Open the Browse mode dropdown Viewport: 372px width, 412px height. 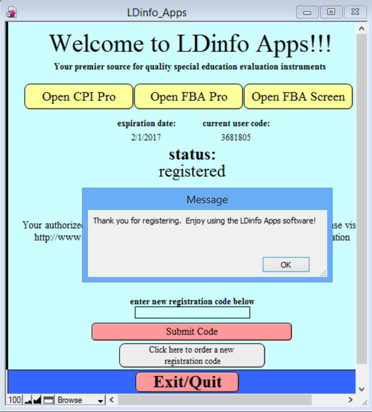click(x=80, y=400)
